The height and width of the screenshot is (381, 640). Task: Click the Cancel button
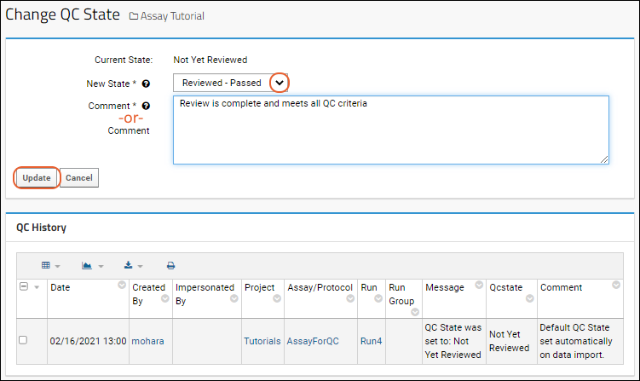(x=79, y=177)
